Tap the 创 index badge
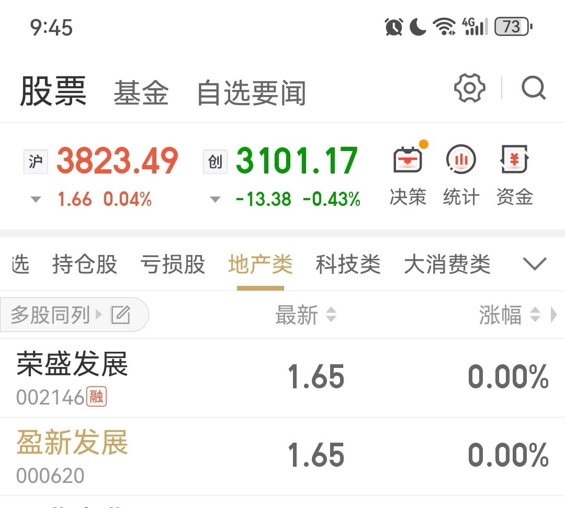 [x=215, y=161]
